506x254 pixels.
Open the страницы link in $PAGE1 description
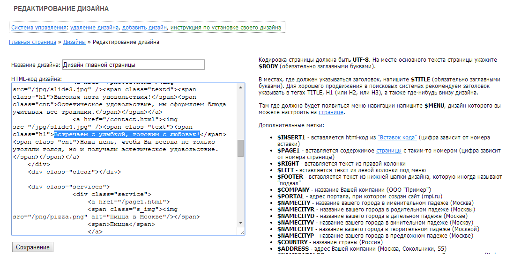pyautogui.click(x=388, y=151)
